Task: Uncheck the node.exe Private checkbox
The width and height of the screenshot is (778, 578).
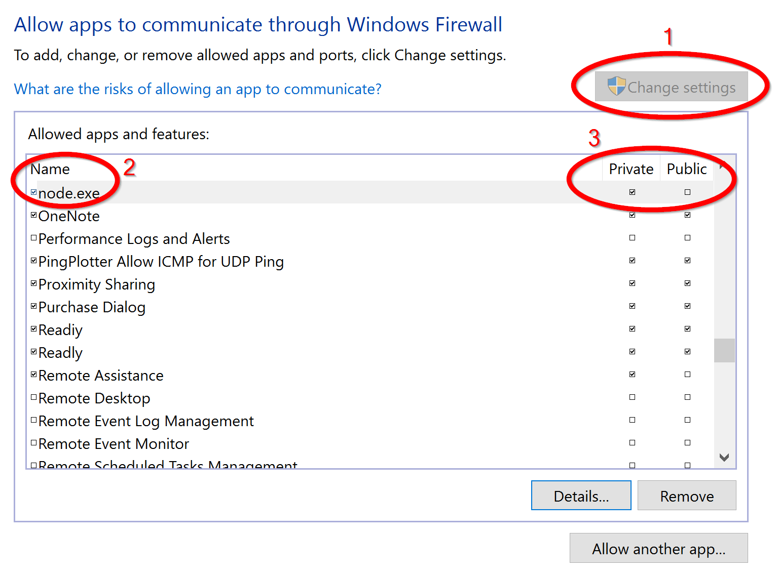Action: pos(632,192)
